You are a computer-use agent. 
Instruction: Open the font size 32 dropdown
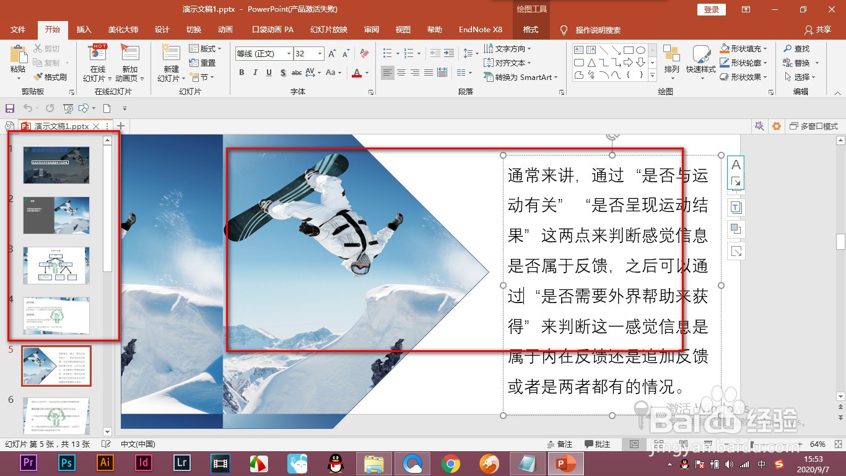[x=320, y=54]
